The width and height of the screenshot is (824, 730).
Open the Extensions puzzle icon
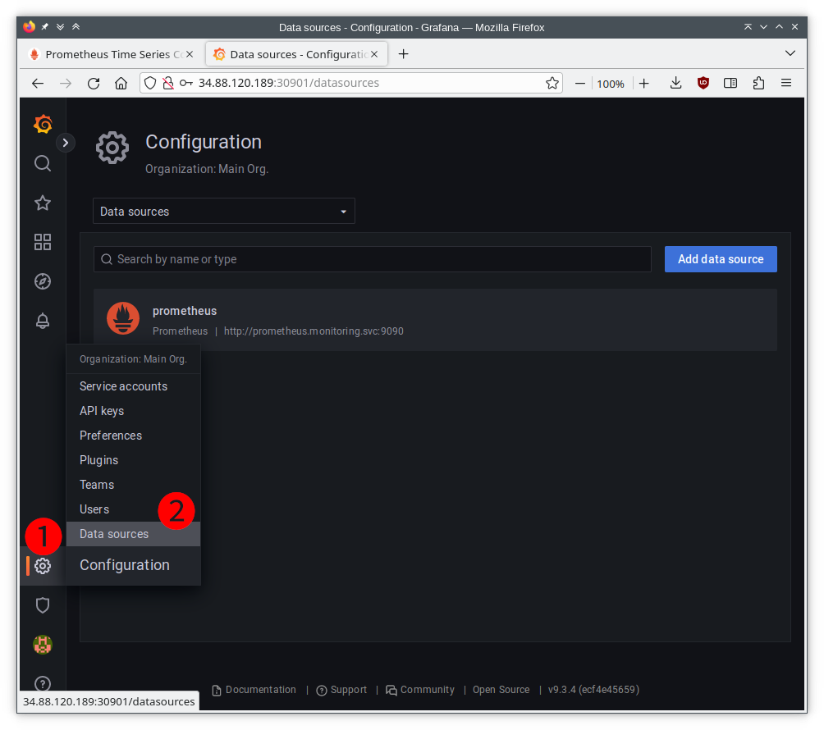coord(758,83)
